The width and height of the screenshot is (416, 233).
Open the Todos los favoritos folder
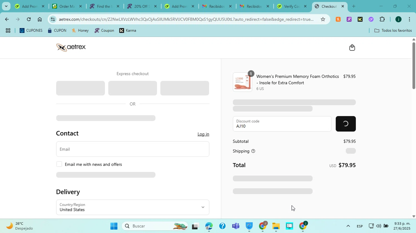point(393,30)
